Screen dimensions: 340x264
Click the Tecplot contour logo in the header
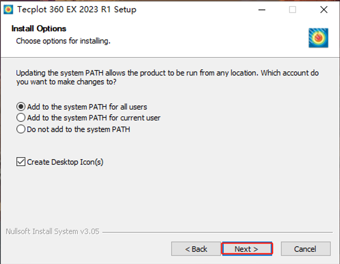click(318, 38)
